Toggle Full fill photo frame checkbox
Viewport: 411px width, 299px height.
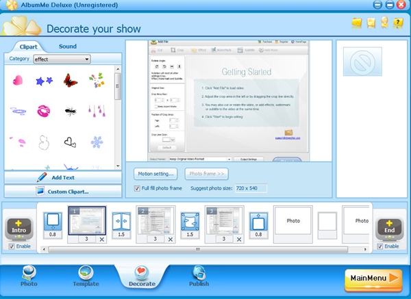click(x=137, y=188)
